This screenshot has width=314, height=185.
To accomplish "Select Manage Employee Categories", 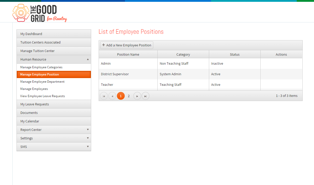I will [54, 67].
